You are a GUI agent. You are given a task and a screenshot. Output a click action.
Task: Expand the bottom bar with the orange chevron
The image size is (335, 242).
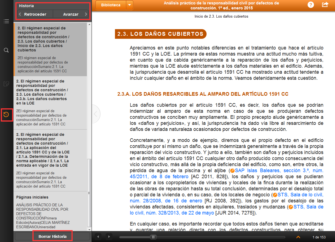(298, 237)
